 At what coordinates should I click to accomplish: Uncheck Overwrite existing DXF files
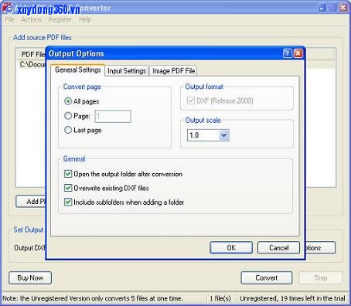tap(68, 188)
